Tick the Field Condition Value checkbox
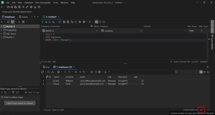 pos(2,97)
